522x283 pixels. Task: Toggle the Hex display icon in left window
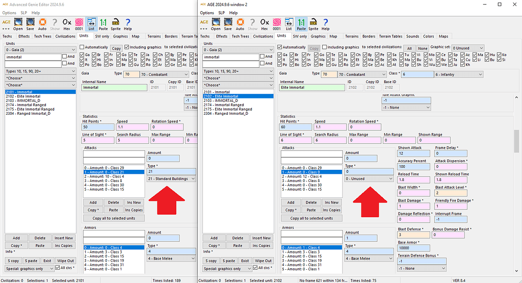[67, 23]
